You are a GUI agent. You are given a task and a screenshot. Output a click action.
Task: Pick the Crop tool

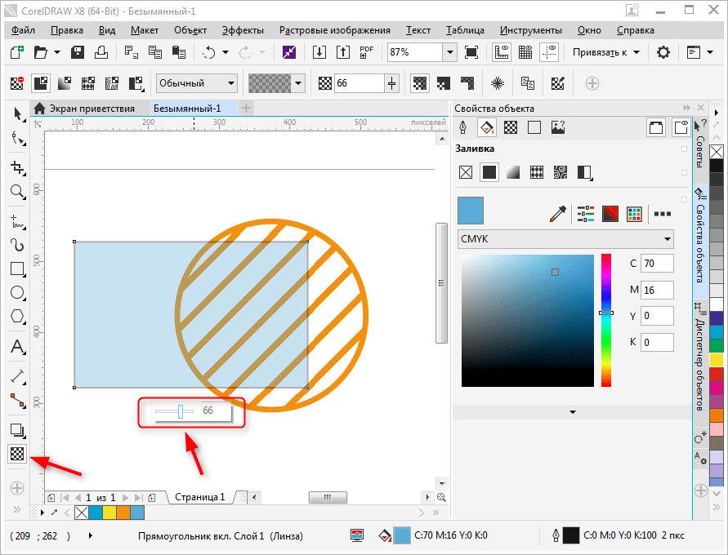17,167
